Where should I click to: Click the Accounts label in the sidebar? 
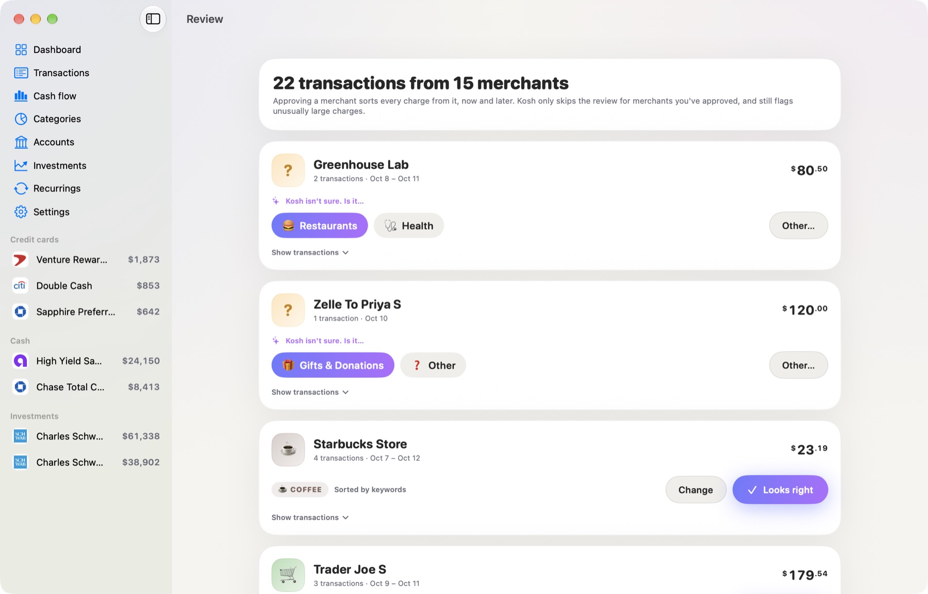54,142
